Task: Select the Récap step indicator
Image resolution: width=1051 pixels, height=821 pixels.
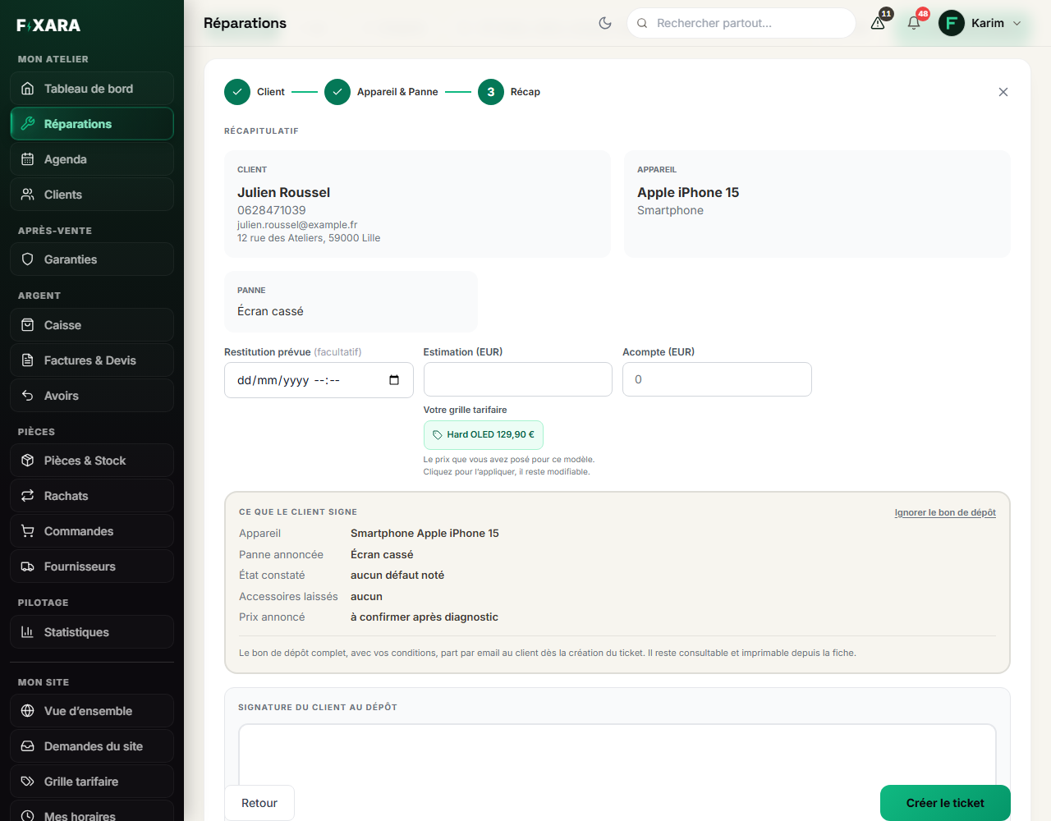Action: 509,92
